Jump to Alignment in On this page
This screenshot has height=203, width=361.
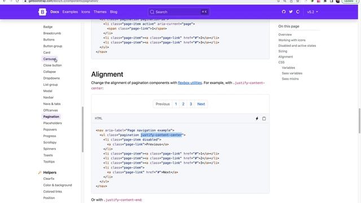(285, 56)
